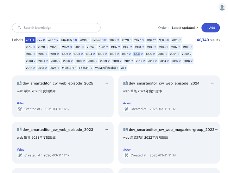This screenshot has width=228, height=173.
Task: Click the book icon on episode_2023 card
Action: 19,130
